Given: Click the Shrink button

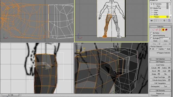Looking at the screenshot, I should point(155,41).
